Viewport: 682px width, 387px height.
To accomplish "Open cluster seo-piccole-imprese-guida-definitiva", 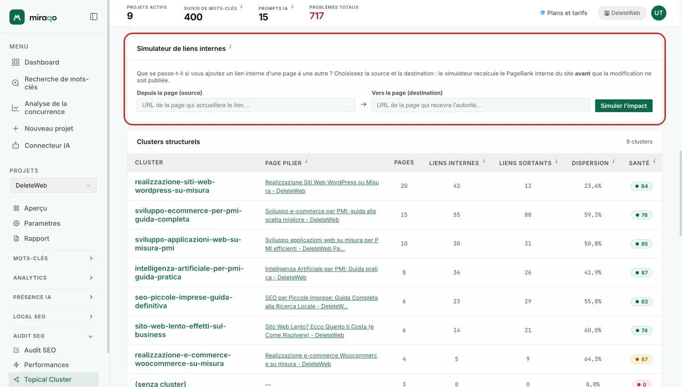I will coord(184,301).
